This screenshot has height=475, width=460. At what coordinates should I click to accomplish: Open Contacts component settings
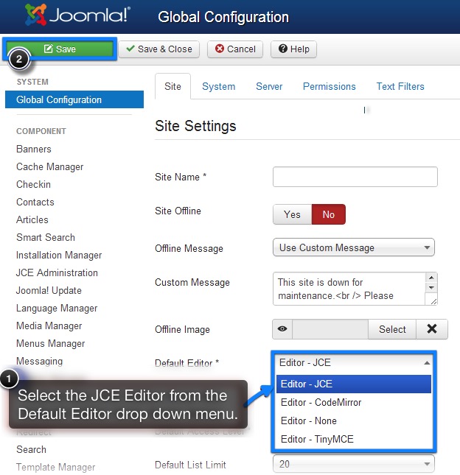(x=35, y=202)
